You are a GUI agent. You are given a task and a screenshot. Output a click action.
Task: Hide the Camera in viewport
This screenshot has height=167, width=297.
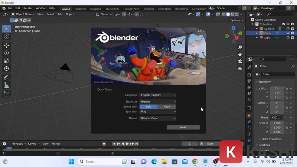[x=288, y=29]
